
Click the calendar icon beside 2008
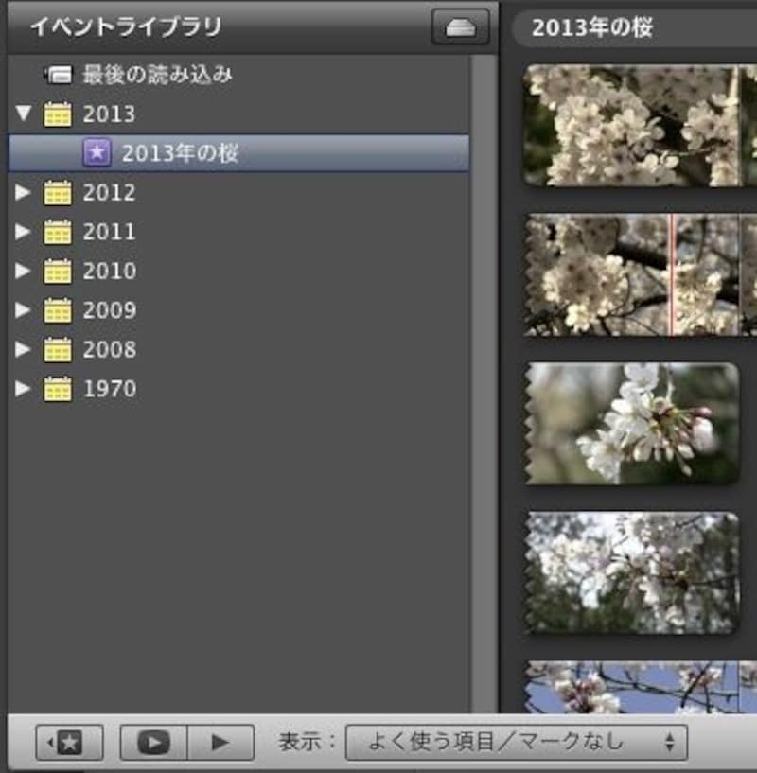point(59,349)
